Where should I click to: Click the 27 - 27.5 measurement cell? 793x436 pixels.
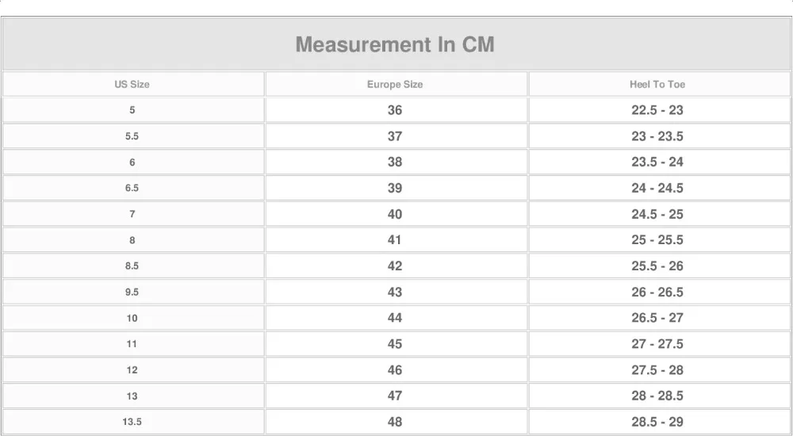pyautogui.click(x=659, y=343)
